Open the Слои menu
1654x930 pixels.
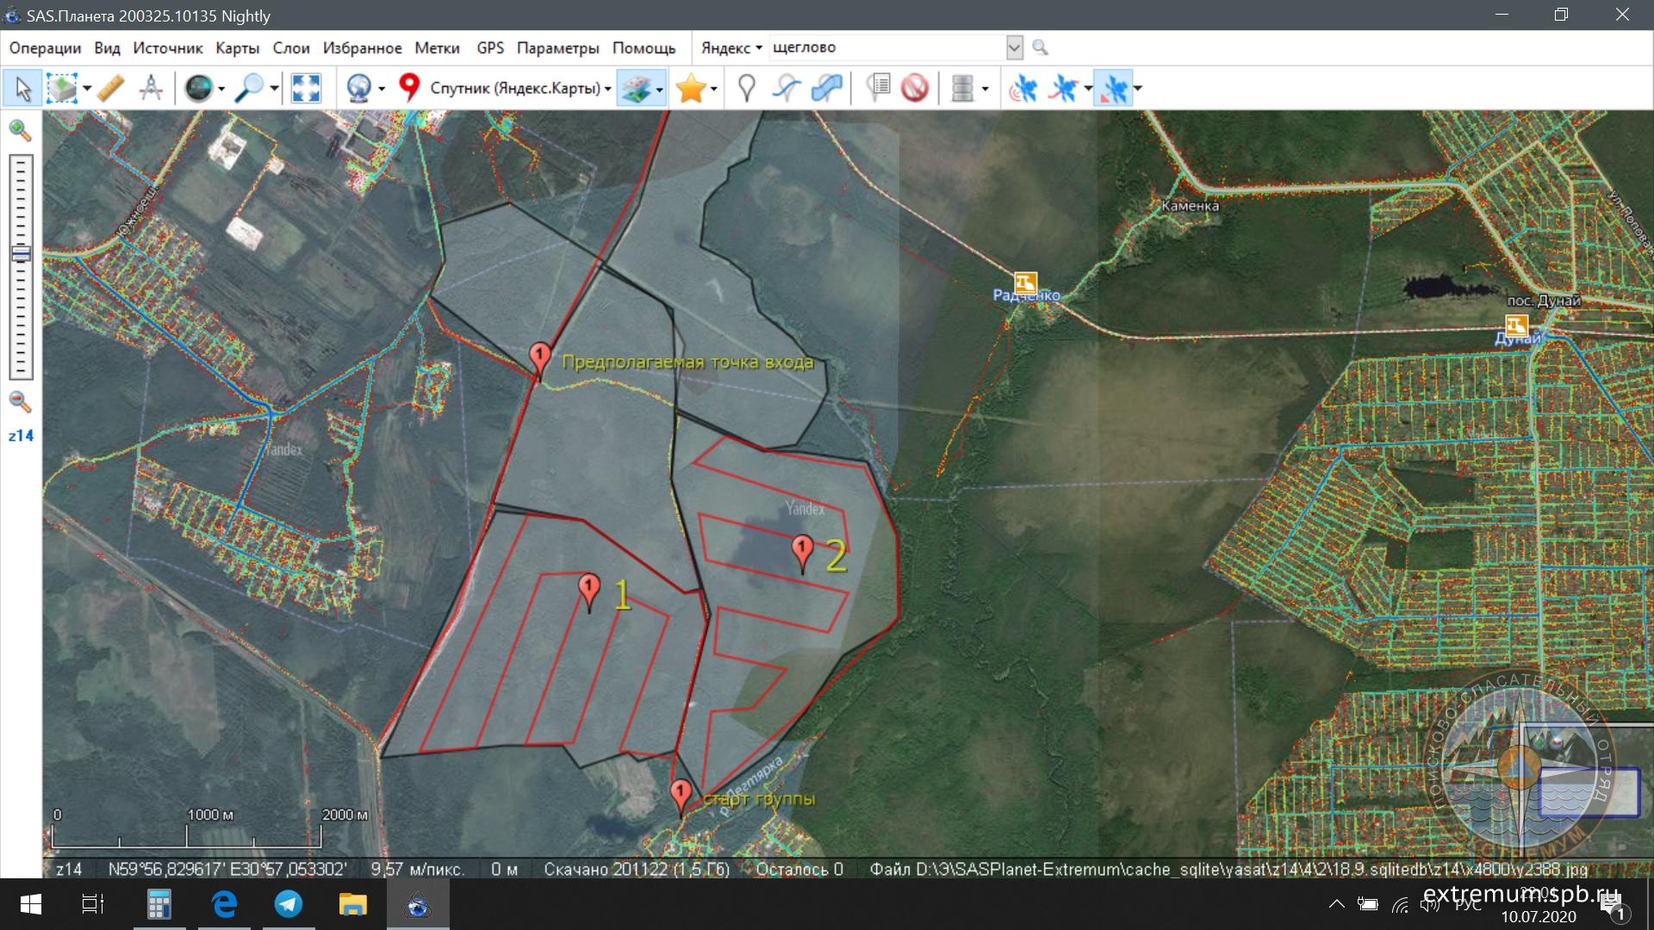pos(291,48)
